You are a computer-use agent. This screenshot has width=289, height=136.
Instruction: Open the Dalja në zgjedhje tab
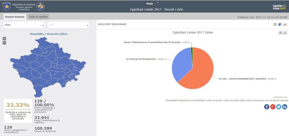pyautogui.click(x=39, y=17)
